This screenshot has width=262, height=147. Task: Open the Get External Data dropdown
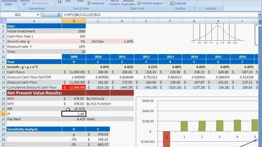pyautogui.click(x=9, y=3)
